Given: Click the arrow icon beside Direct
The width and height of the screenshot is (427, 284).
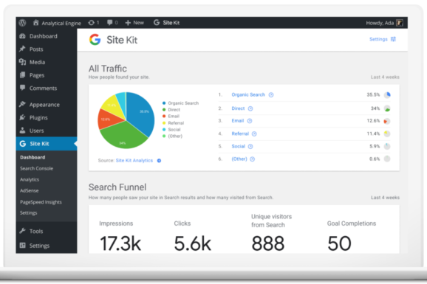Looking at the screenshot, I should tap(250, 108).
